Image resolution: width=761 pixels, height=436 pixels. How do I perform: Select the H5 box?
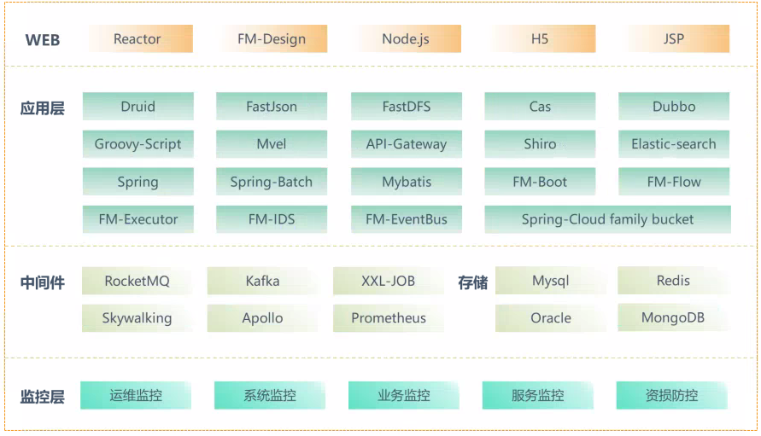coord(540,38)
